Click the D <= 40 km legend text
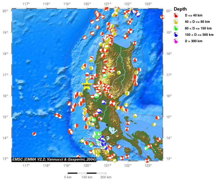The height and width of the screenshot is (181, 216). click(193, 15)
